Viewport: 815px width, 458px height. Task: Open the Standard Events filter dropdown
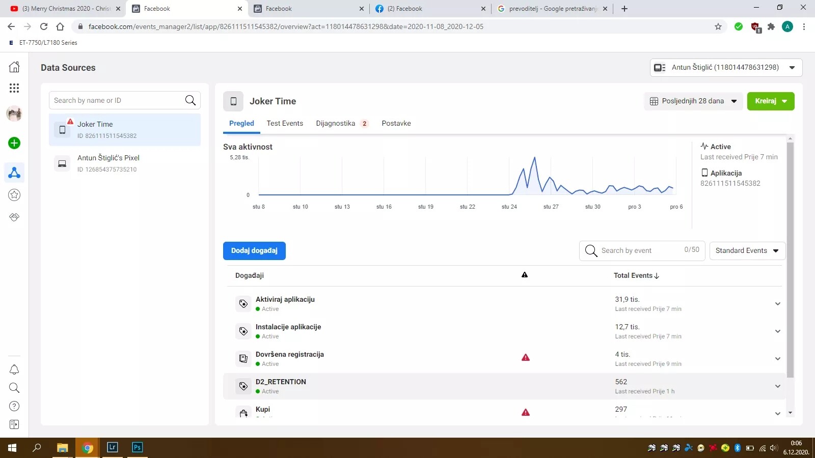click(747, 251)
